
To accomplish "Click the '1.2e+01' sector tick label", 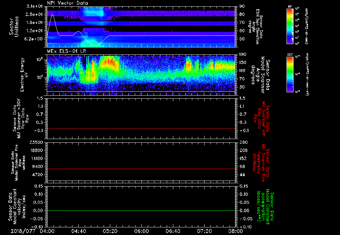I will click(x=34, y=31).
